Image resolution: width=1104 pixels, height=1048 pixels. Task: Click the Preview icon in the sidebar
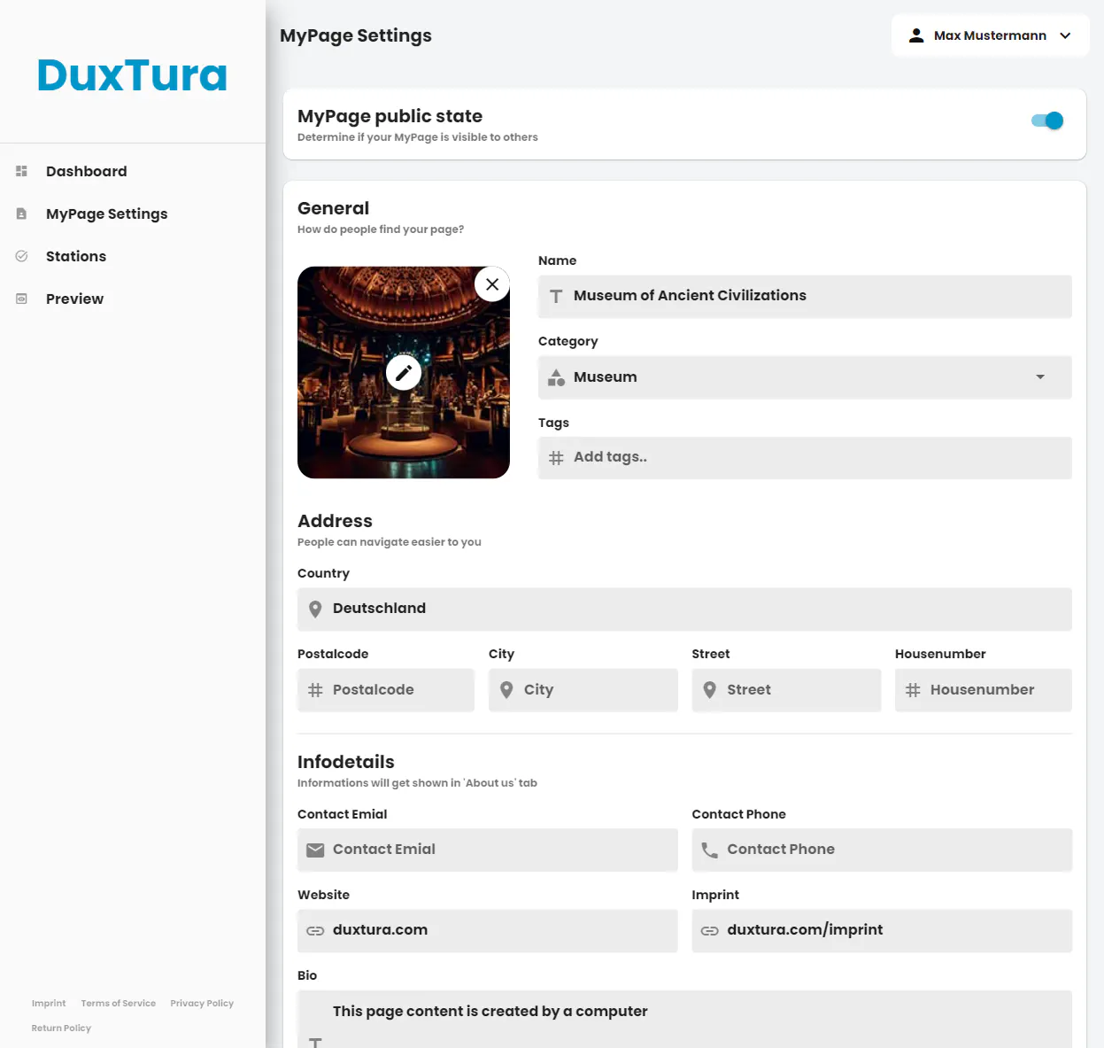(21, 299)
